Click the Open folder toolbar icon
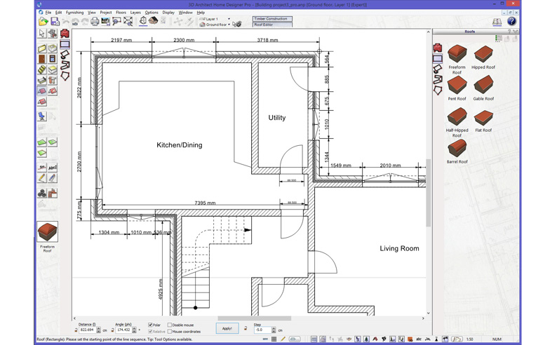557x345 pixels. 43,22
